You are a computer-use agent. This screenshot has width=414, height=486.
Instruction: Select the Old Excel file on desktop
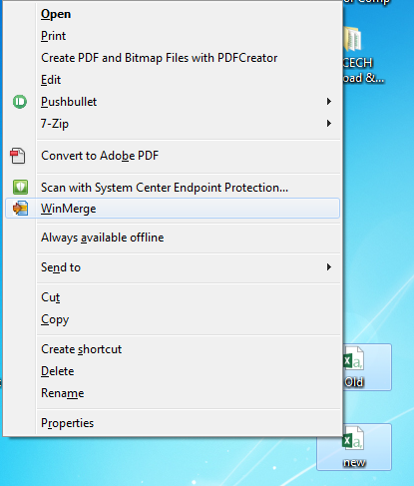tap(367, 367)
